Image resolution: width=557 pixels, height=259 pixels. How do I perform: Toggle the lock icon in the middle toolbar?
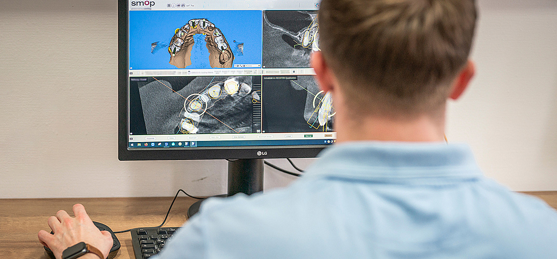pyautogui.click(x=294, y=71)
